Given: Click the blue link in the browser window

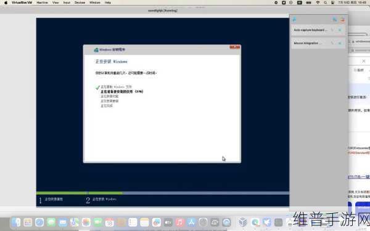Looking at the screenshot, I should click(359, 177).
